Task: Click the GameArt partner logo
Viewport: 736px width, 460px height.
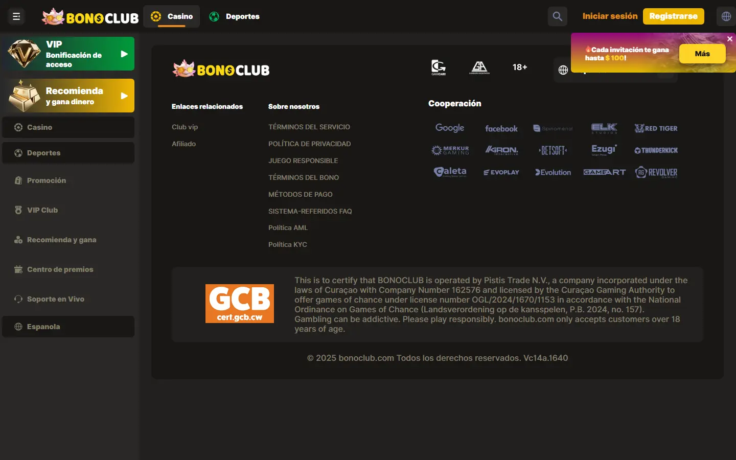Action: pyautogui.click(x=604, y=172)
